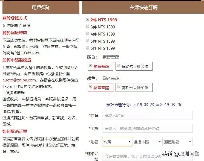Click the 姓名 input field
The height and width of the screenshot is (161, 204).
coord(147,115)
